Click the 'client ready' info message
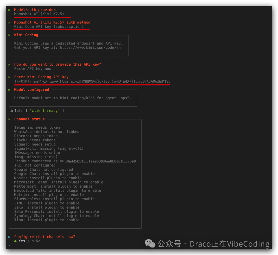278x255 pixels. pyautogui.click(x=36, y=110)
